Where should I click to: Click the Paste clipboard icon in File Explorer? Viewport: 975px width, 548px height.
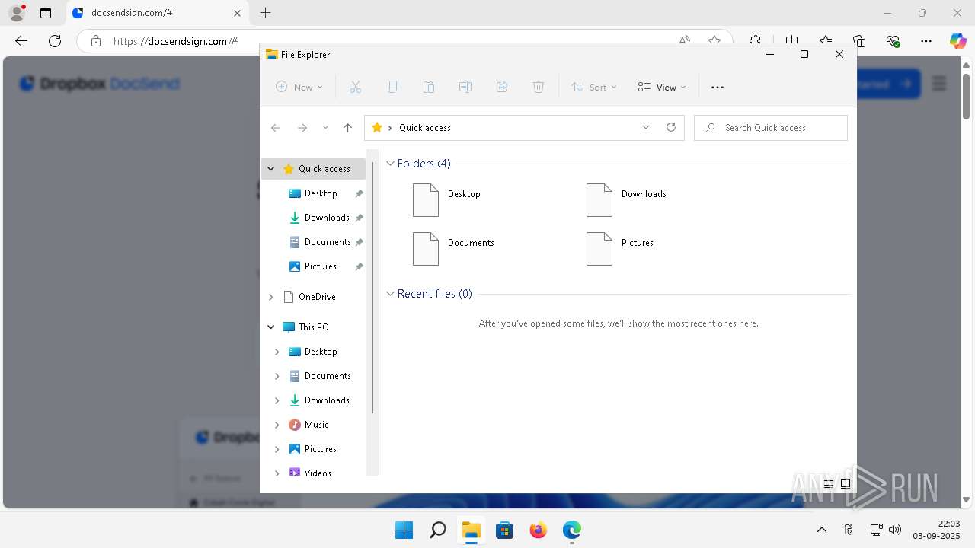pyautogui.click(x=429, y=88)
